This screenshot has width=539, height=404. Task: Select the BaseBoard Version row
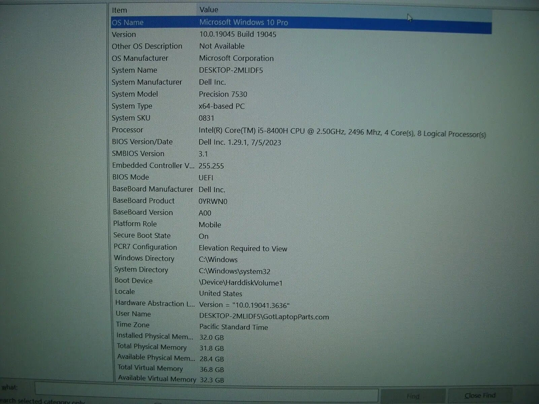click(x=301, y=213)
